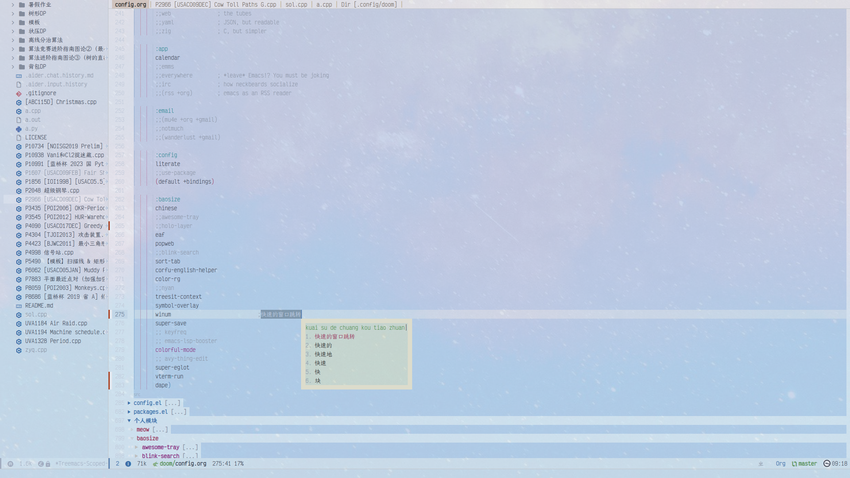Expand the 树形DP folder chevron
850x478 pixels.
[13, 14]
